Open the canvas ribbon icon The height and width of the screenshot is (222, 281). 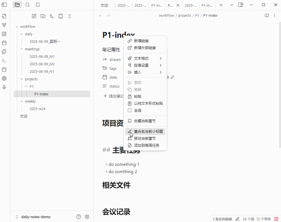(4, 34)
